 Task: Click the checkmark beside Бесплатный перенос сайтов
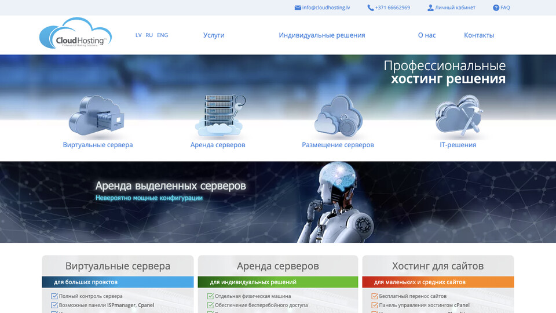pyautogui.click(x=375, y=296)
